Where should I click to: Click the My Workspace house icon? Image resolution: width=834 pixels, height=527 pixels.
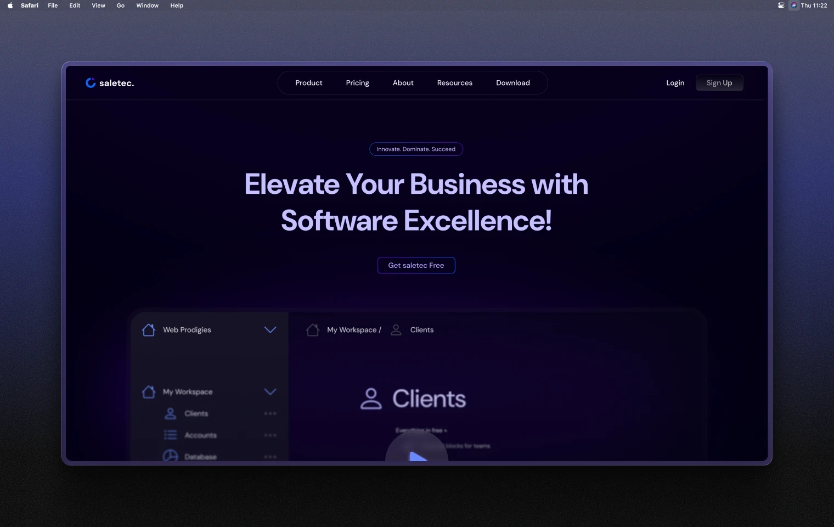tap(148, 392)
